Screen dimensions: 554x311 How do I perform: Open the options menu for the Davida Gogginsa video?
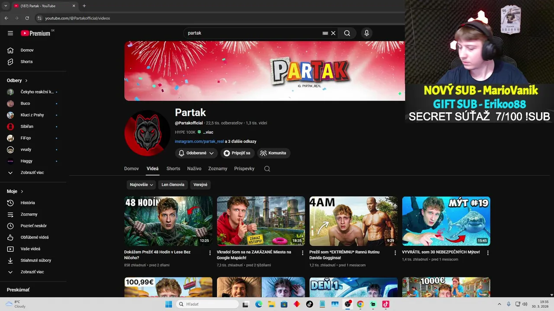point(395,253)
